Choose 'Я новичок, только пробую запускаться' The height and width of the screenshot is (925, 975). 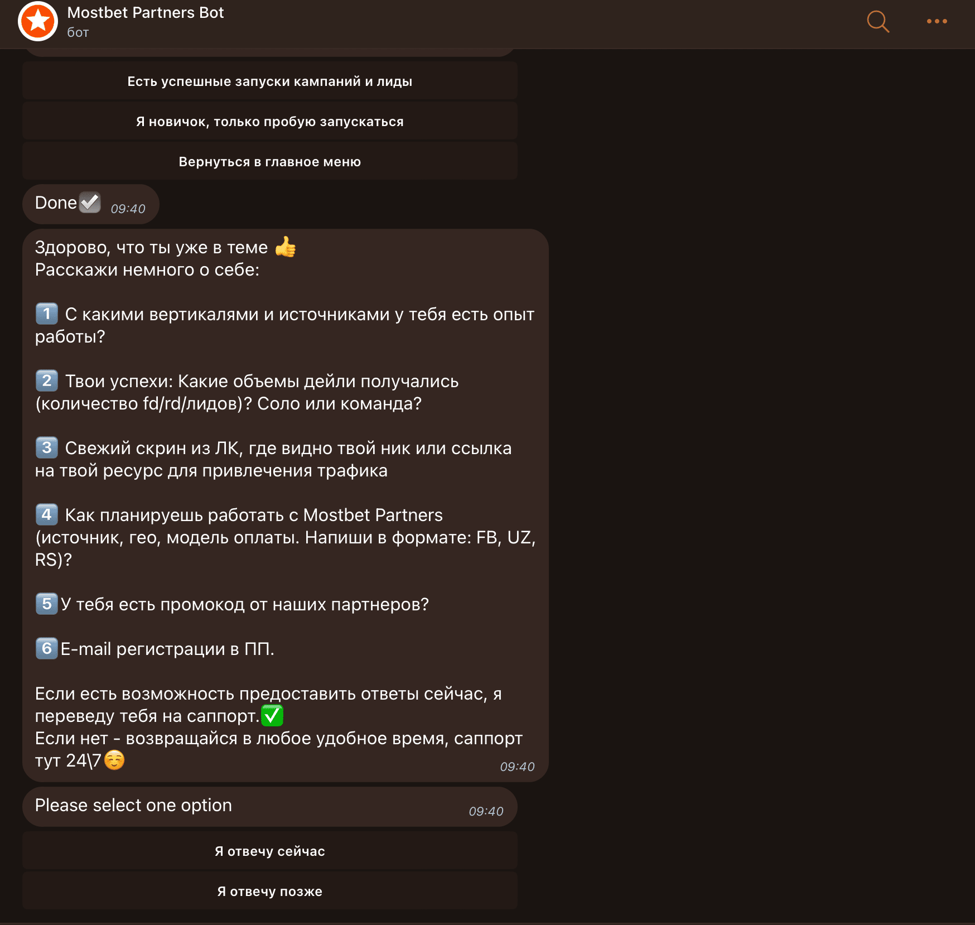[x=270, y=122]
